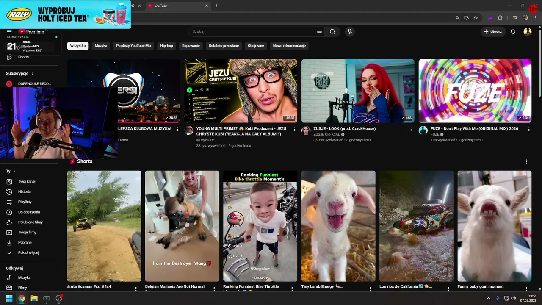Open the Belgian Malinois short thumbnail

coord(182,226)
